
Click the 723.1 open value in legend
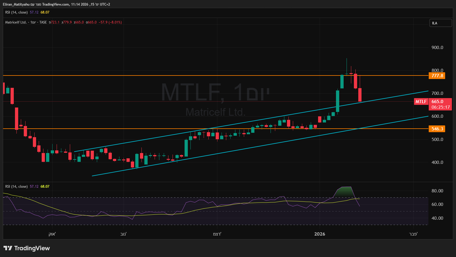pyautogui.click(x=55, y=22)
